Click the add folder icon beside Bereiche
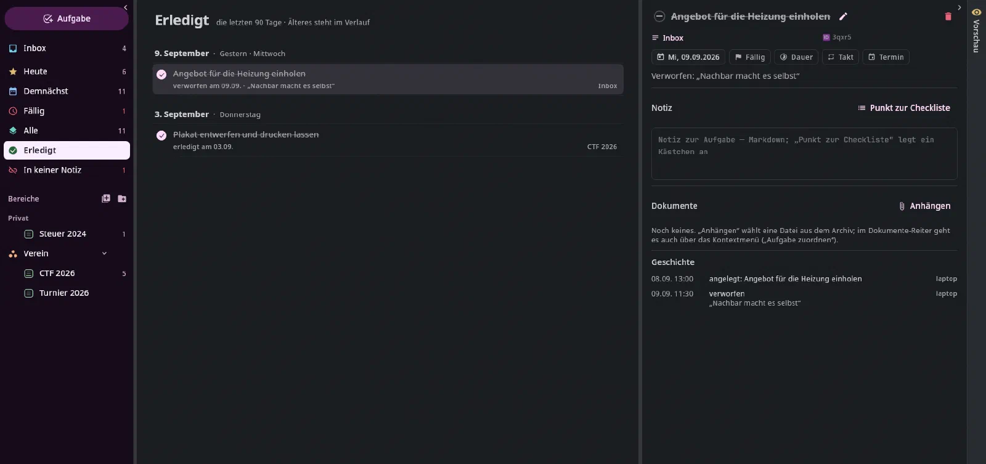The image size is (986, 464). [x=122, y=198]
